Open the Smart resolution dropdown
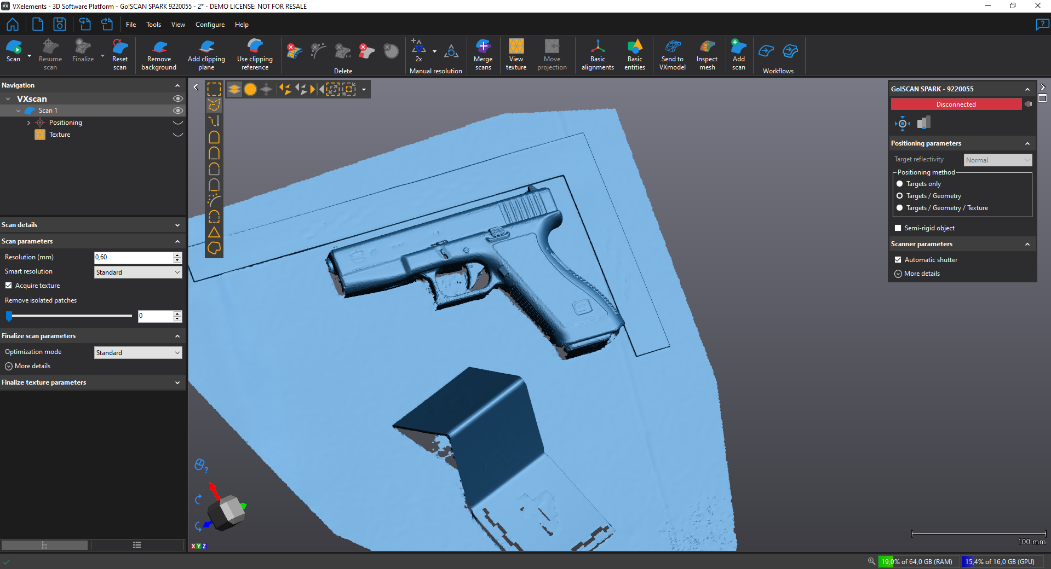This screenshot has height=569, width=1051. 137,272
